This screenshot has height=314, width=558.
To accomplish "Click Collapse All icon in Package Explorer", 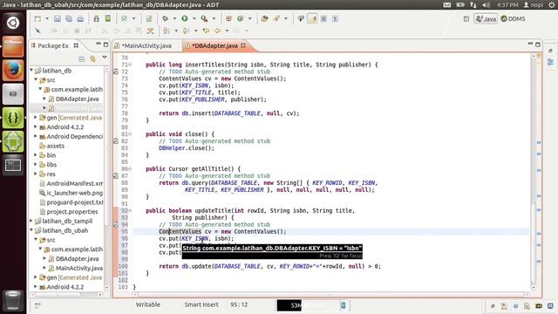I will click(x=81, y=58).
